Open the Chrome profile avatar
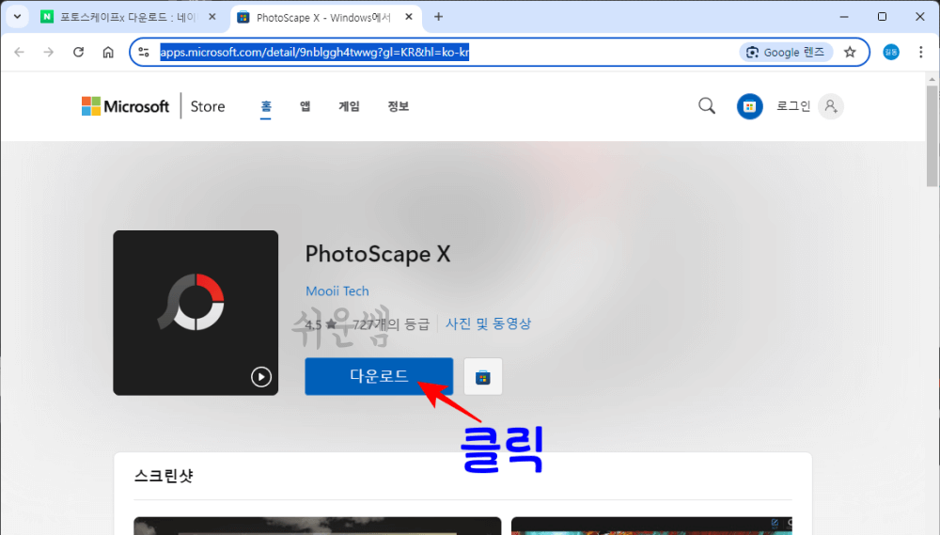Screen dimensions: 940x535 click(891, 52)
